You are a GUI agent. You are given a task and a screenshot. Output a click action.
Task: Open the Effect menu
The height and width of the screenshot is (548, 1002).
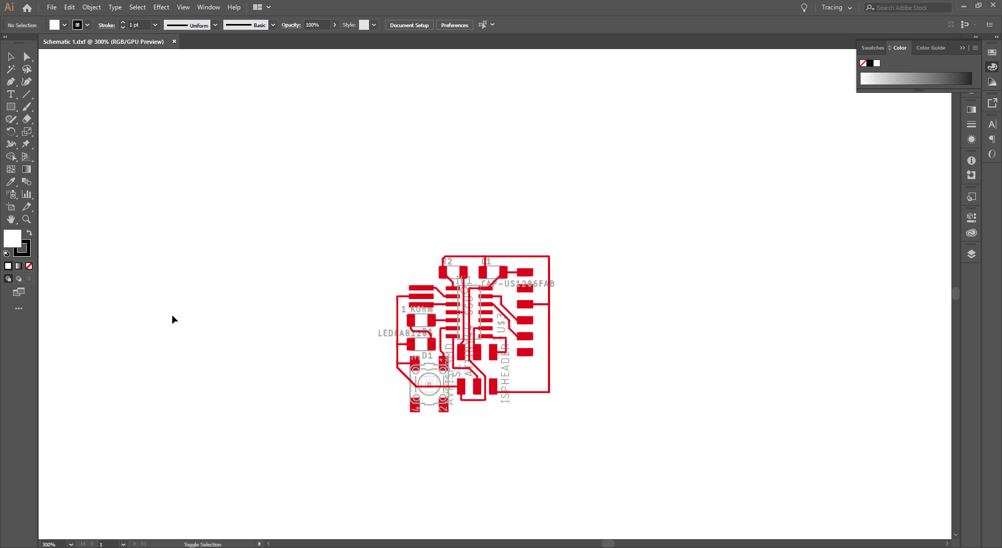pos(161,7)
